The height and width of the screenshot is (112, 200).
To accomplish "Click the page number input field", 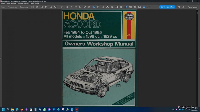I will (72, 7).
